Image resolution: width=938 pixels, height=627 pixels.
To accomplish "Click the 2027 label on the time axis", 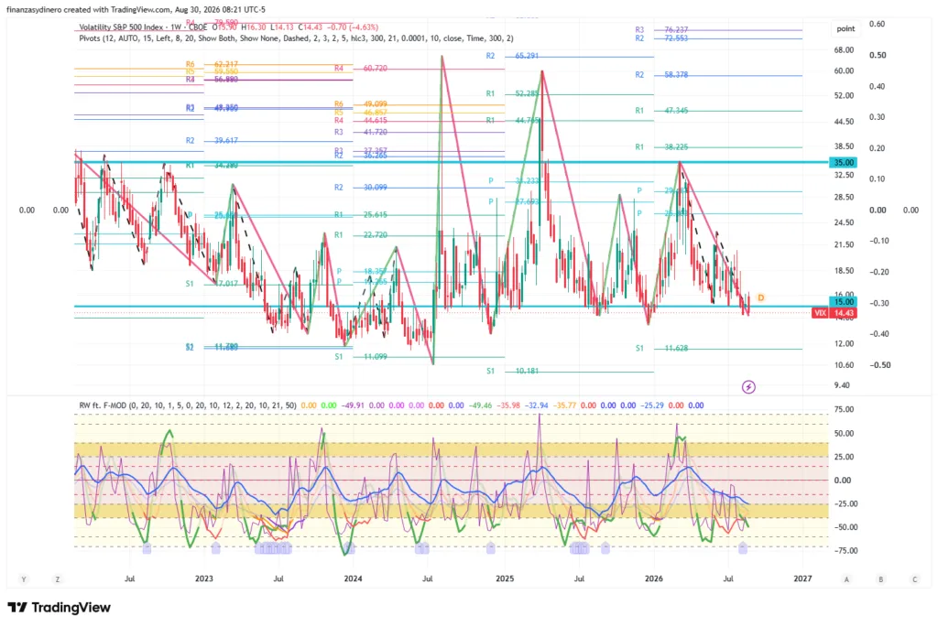I will click(x=802, y=578).
